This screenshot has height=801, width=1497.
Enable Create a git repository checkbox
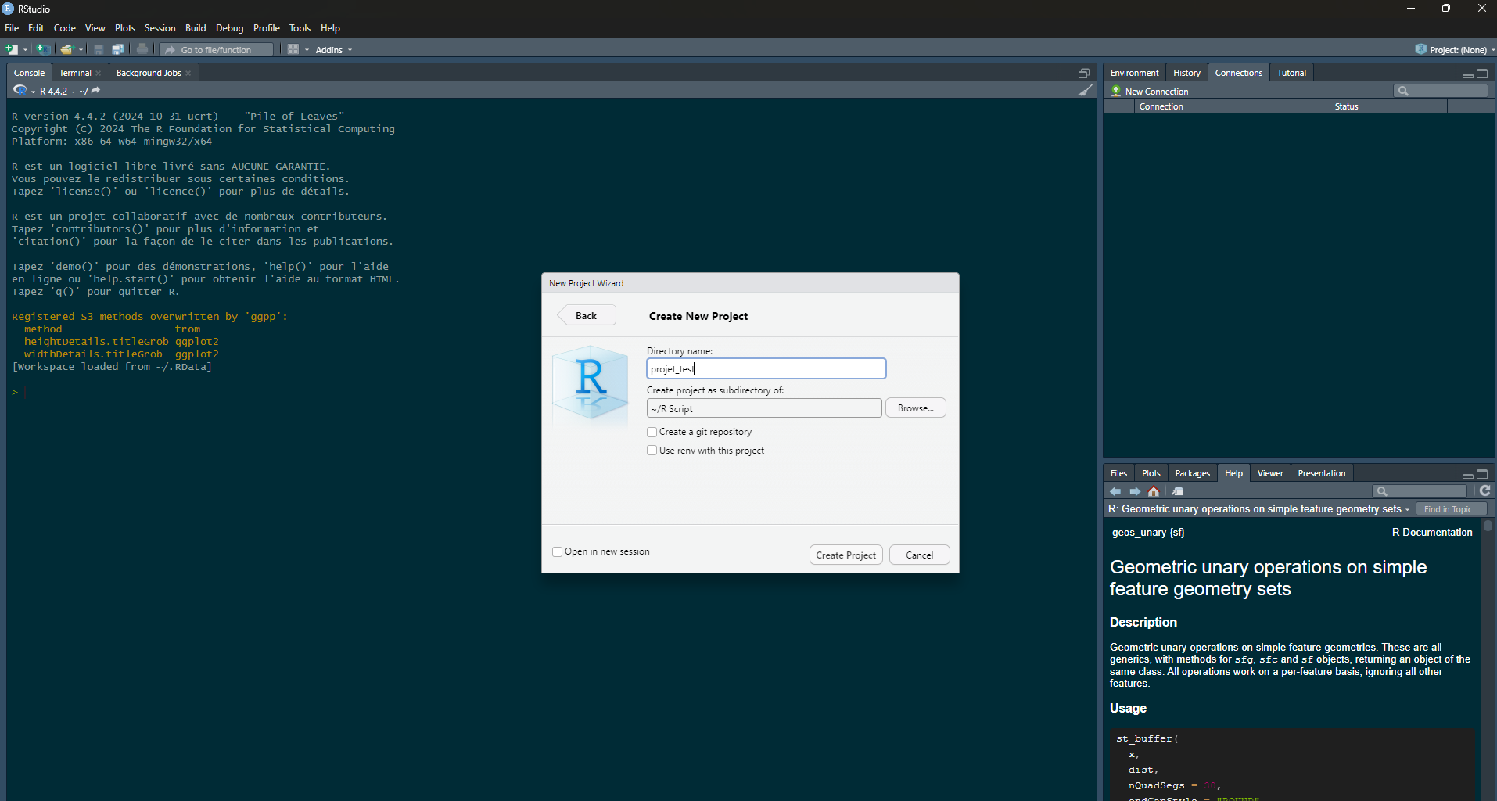(x=652, y=432)
